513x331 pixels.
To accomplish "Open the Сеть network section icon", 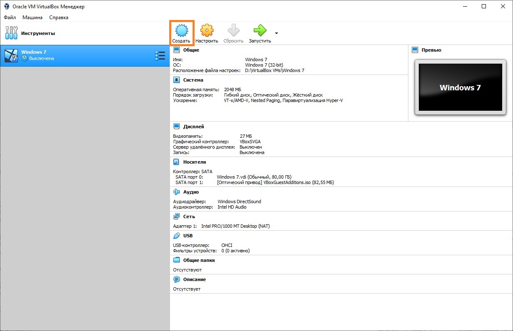I will [176, 217].
